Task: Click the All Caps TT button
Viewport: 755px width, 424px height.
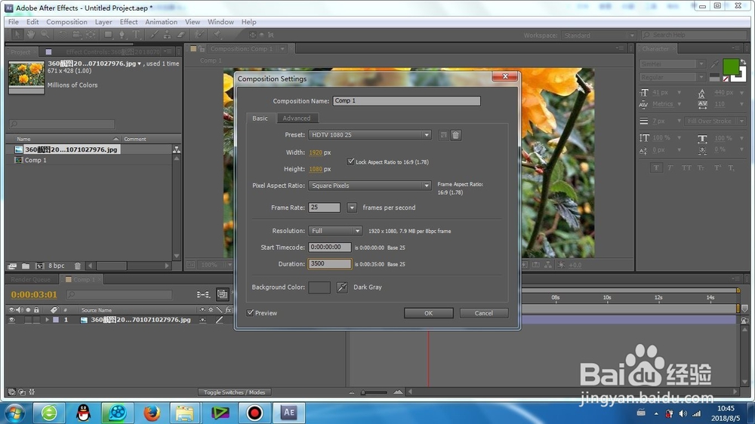Action: [686, 168]
